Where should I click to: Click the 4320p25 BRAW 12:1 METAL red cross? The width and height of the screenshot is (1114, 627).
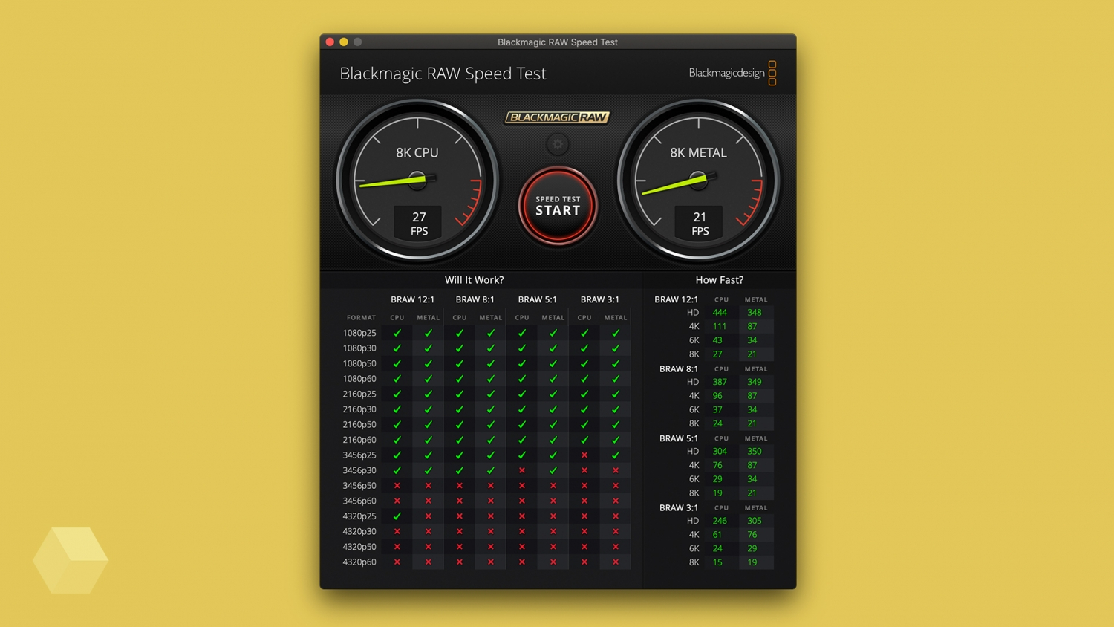point(429,516)
